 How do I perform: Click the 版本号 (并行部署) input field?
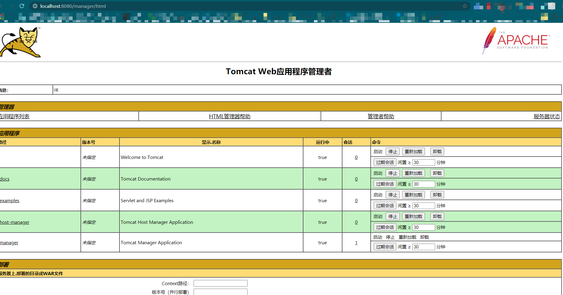pos(221,292)
